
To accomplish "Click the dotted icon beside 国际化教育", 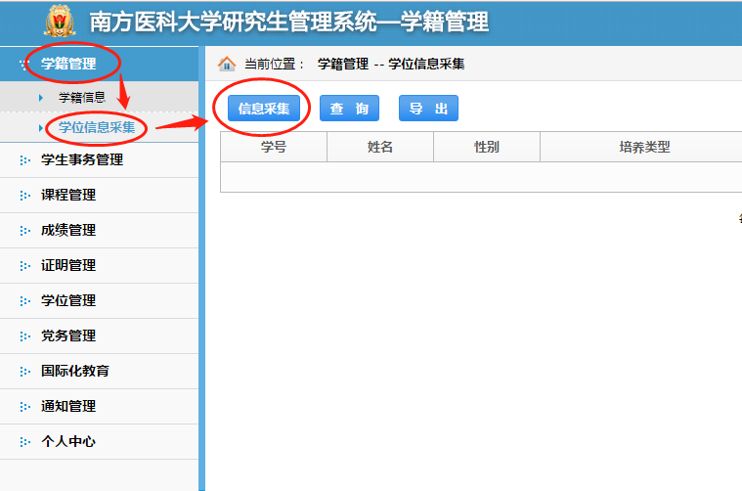I will [25, 372].
